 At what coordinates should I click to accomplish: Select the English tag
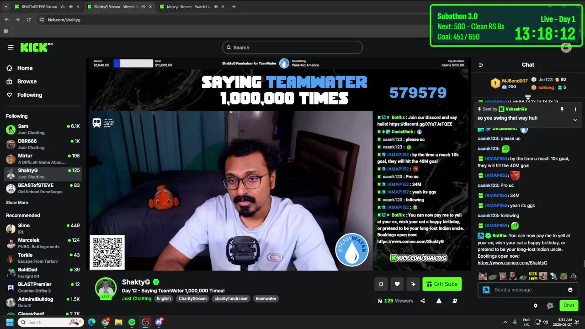(x=164, y=298)
